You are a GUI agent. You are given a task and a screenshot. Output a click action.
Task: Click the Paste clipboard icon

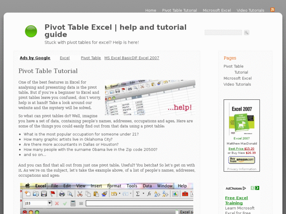tap(96, 194)
